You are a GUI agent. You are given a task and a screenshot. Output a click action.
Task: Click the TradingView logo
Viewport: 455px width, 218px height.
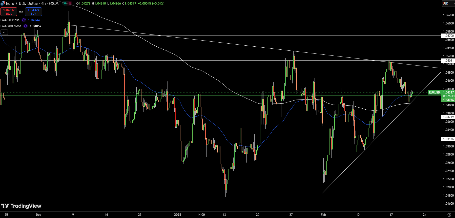21,206
